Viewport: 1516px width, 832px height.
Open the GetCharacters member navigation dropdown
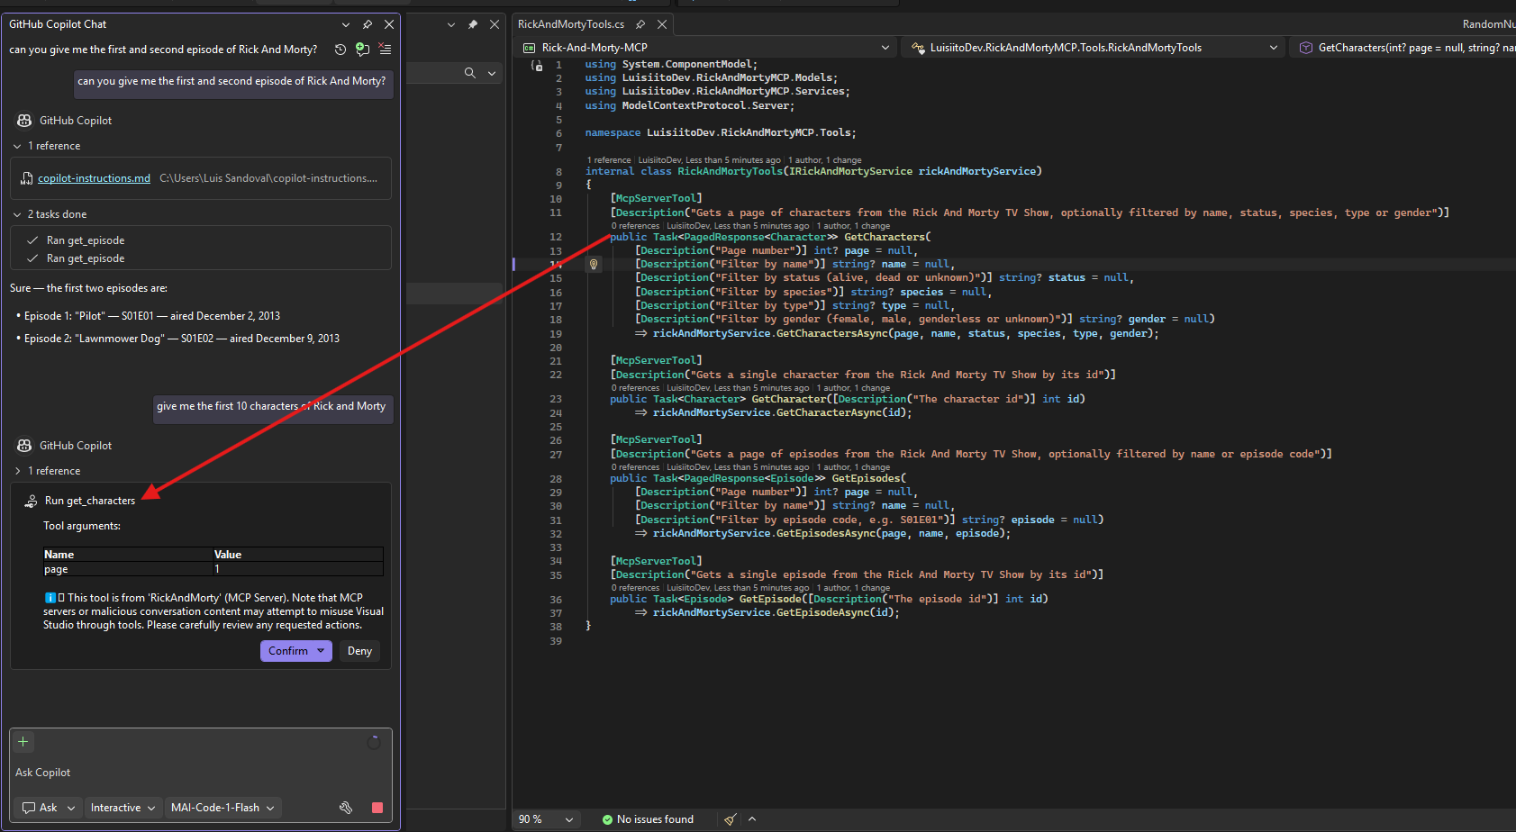1403,48
